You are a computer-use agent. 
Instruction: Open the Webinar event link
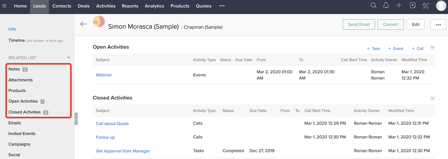tap(104, 75)
